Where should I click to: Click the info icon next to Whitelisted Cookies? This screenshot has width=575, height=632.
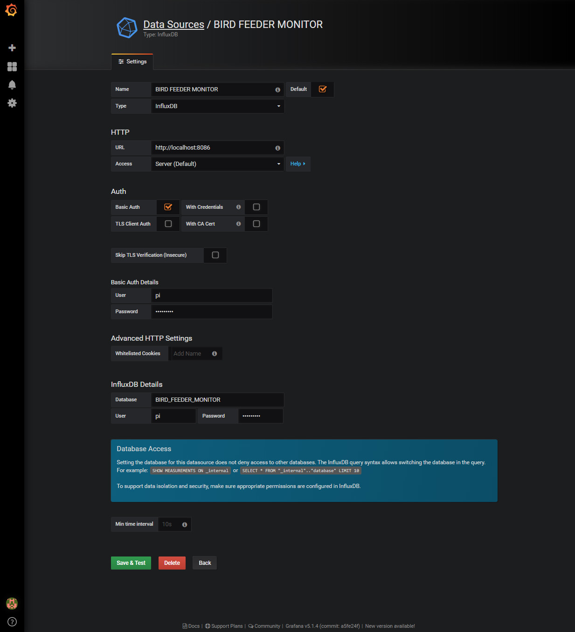pyautogui.click(x=215, y=354)
